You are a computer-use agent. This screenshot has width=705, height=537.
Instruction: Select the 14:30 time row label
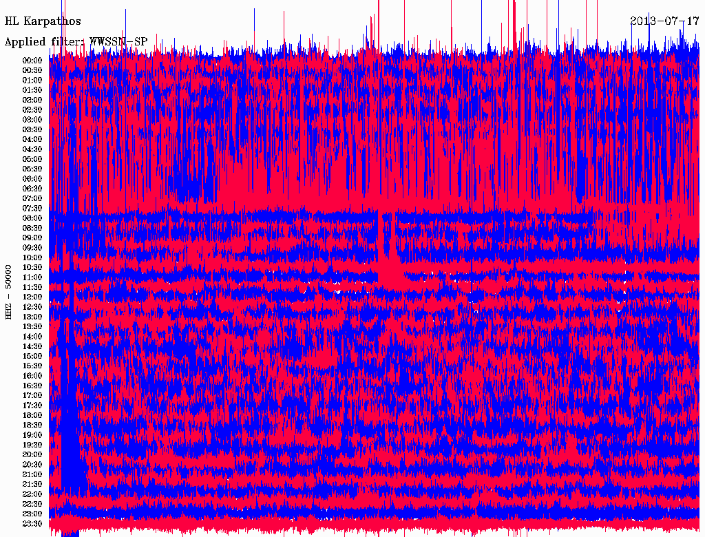pos(32,346)
